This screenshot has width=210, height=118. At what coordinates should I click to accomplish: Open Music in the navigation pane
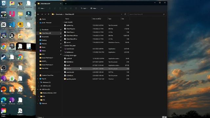click(x=42, y=47)
